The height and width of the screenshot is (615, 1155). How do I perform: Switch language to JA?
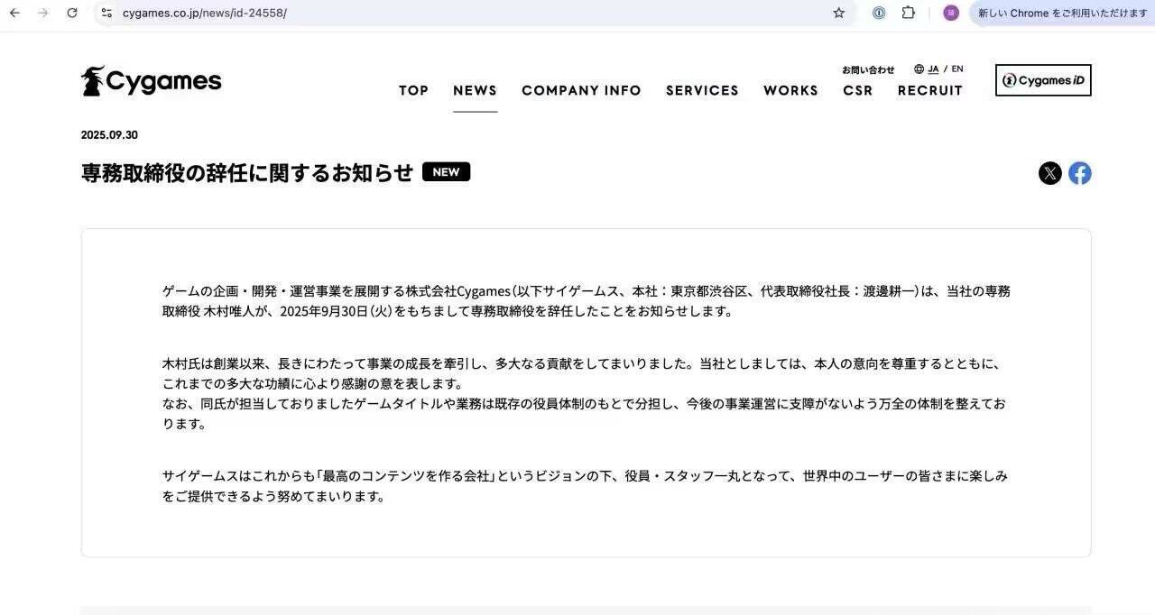pyautogui.click(x=933, y=69)
